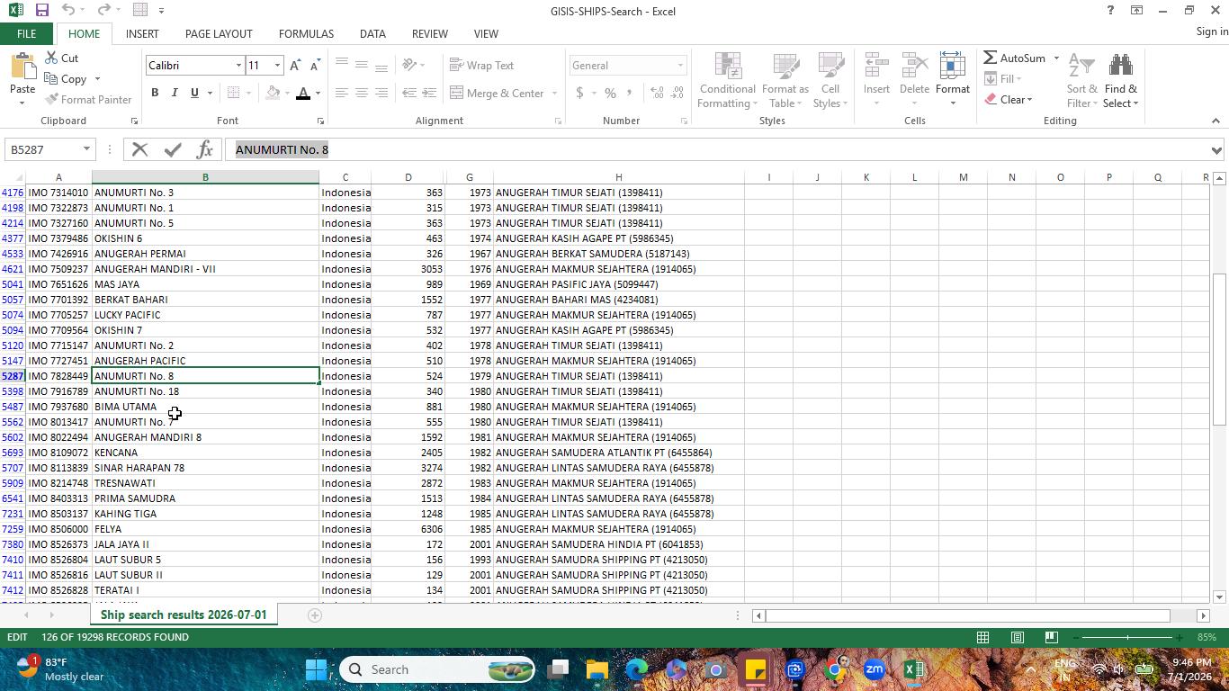Open the FILE tab

pyautogui.click(x=26, y=33)
